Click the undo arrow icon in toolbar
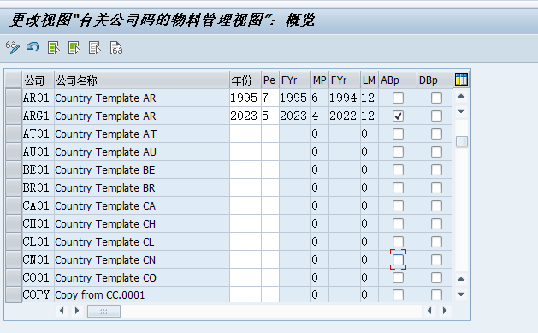The width and height of the screenshot is (538, 333). tap(33, 47)
